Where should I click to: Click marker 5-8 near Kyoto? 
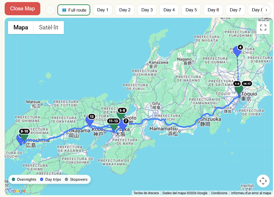click(121, 110)
